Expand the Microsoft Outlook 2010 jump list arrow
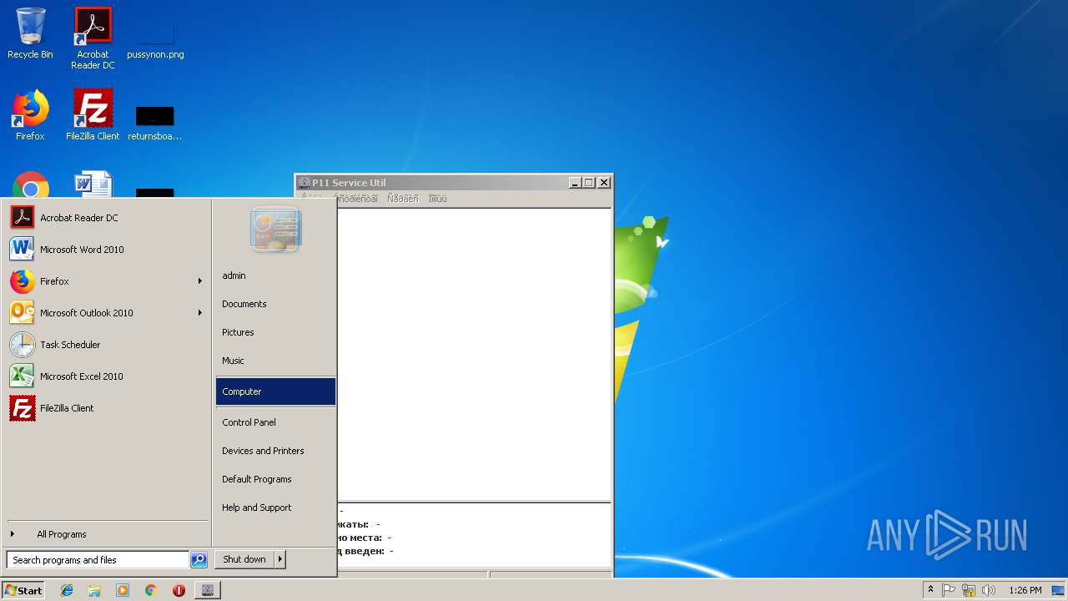This screenshot has width=1068, height=601. 200,313
